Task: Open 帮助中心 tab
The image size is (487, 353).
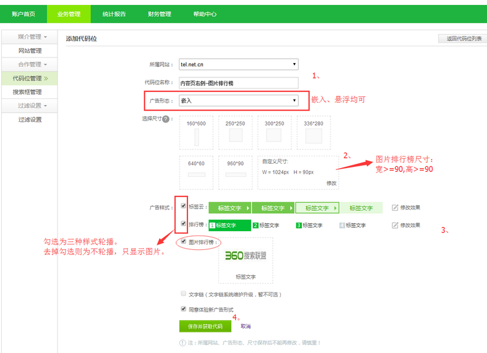Action: (205, 14)
